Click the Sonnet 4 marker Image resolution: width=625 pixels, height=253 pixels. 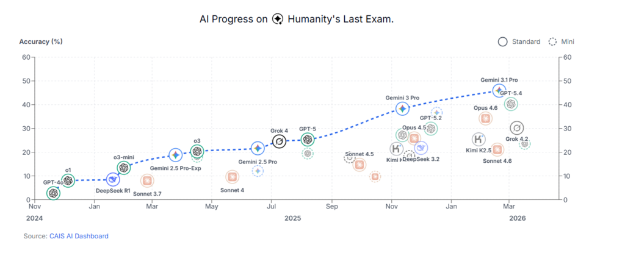coord(233,177)
